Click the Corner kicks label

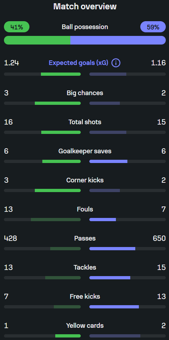tap(85, 180)
